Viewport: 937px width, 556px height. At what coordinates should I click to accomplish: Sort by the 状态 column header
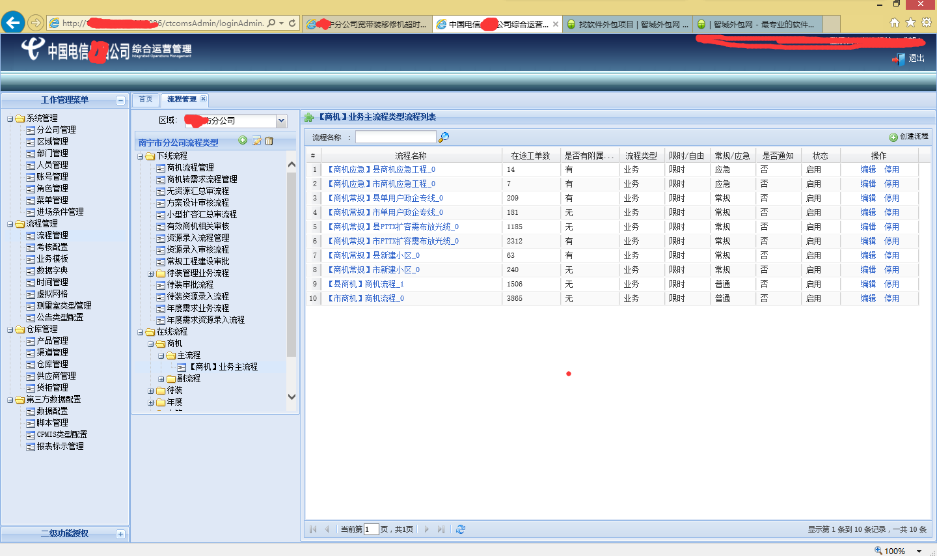[x=821, y=156]
